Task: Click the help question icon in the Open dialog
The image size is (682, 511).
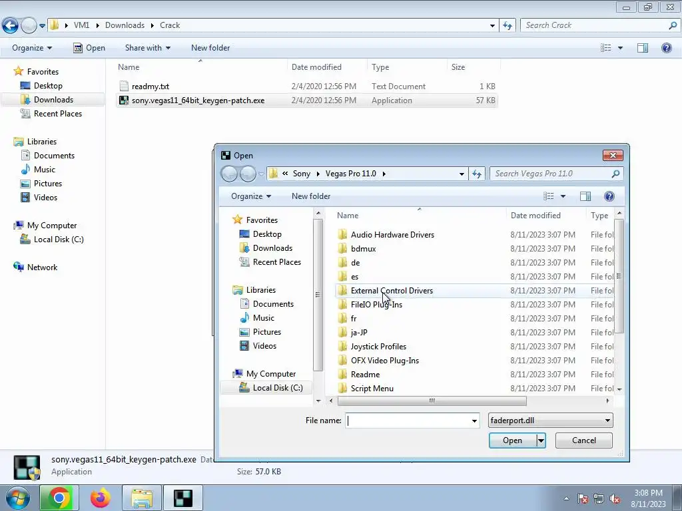Action: coord(609,196)
